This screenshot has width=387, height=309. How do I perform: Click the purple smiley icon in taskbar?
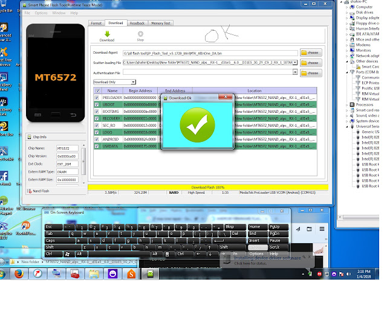click(x=113, y=274)
